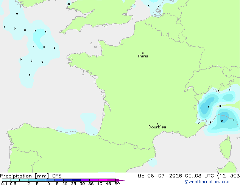Viewport: 240px width, 185px height.
Task: Click the GFS model label
Action: pyautogui.click(x=57, y=176)
